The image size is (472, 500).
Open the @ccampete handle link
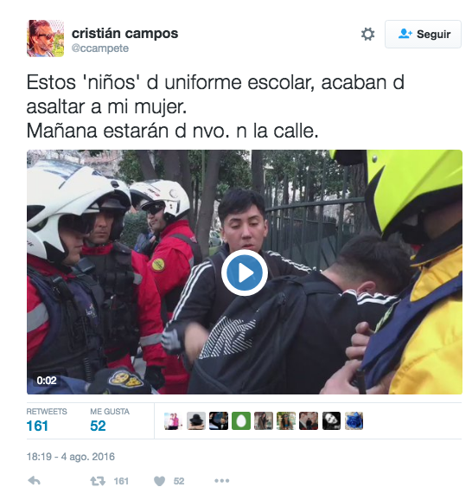click(x=100, y=48)
